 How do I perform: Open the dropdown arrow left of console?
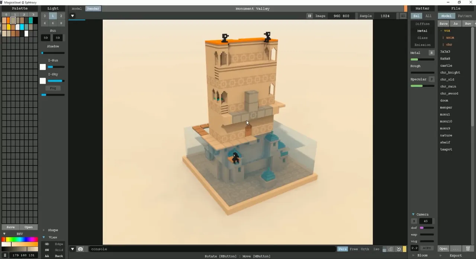point(73,249)
